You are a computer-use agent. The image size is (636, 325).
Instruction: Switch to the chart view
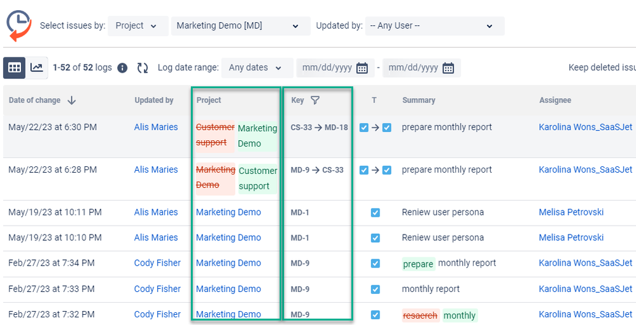37,68
